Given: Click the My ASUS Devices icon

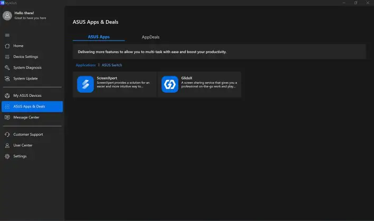Looking at the screenshot, I should click(x=7, y=96).
